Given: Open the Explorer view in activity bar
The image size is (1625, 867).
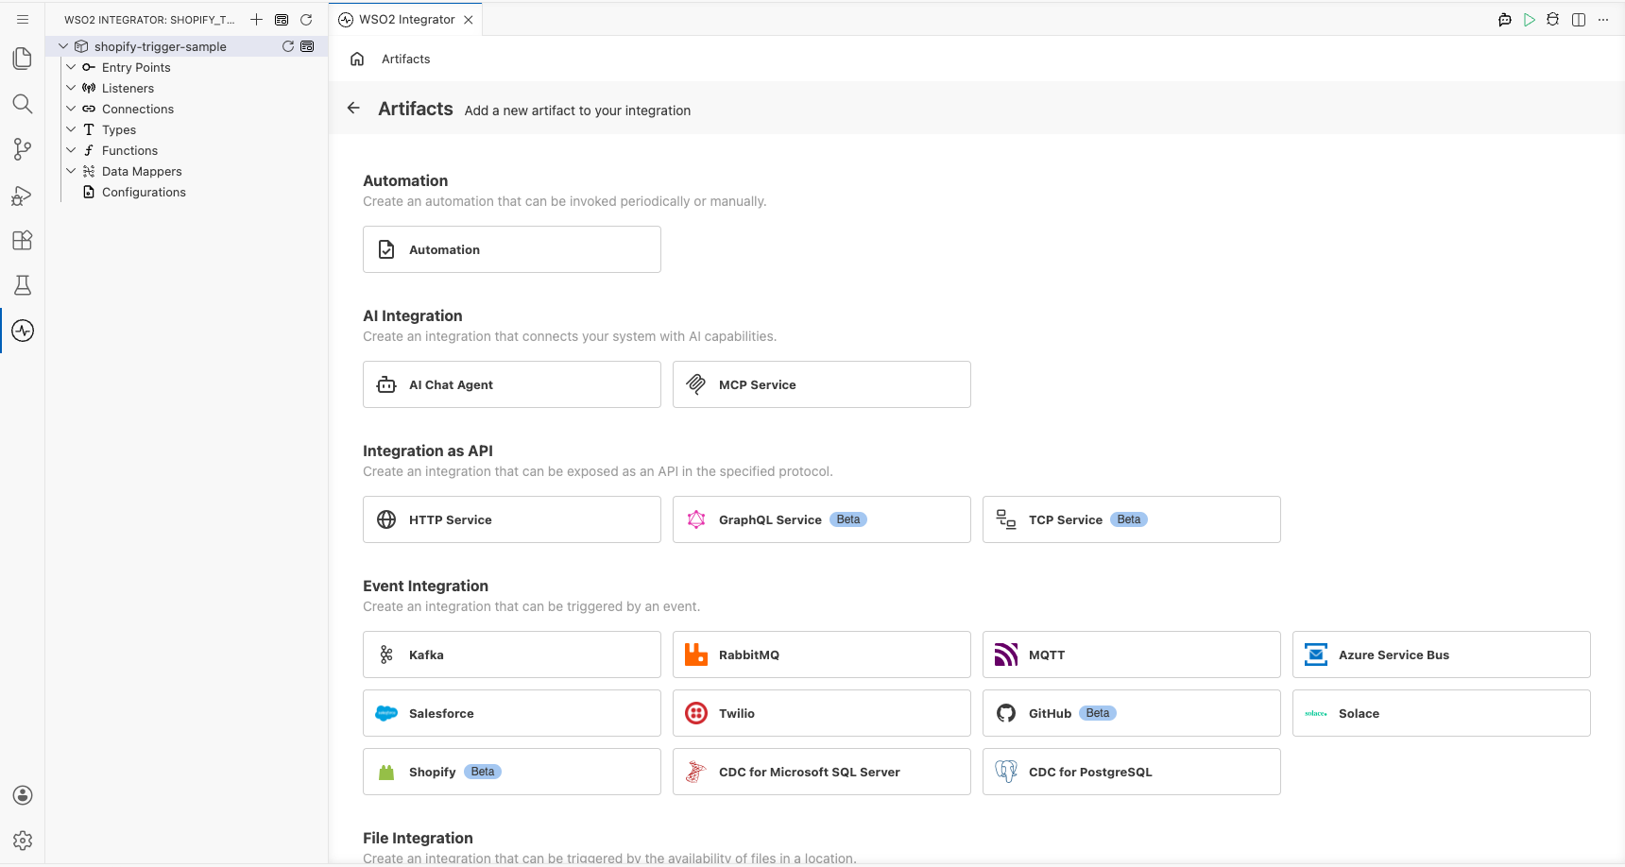Looking at the screenshot, I should [23, 59].
